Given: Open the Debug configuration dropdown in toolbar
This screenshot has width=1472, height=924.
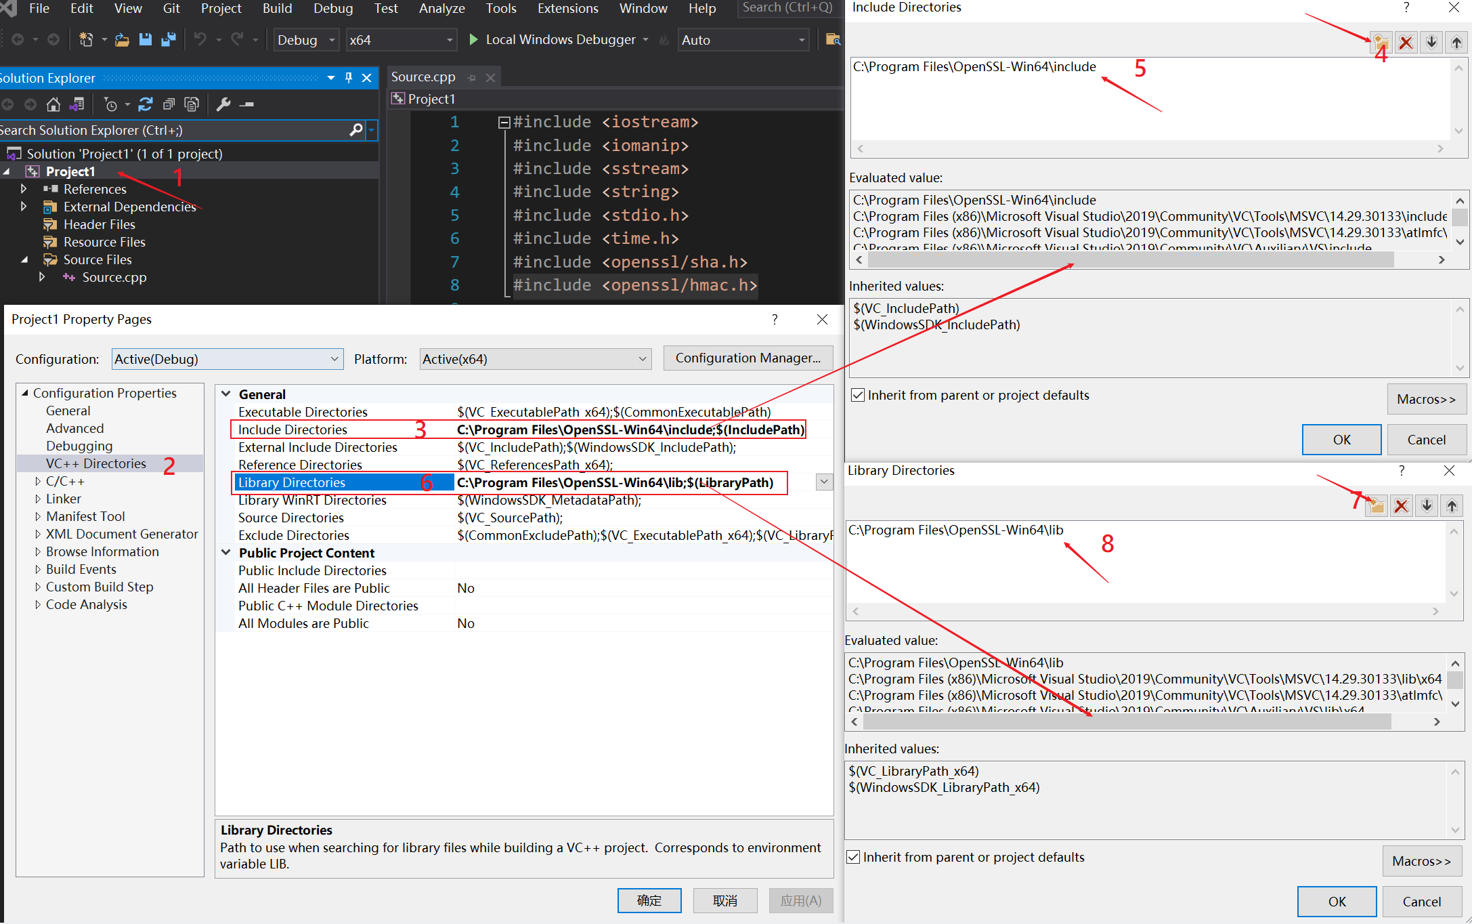Looking at the screenshot, I should [305, 40].
